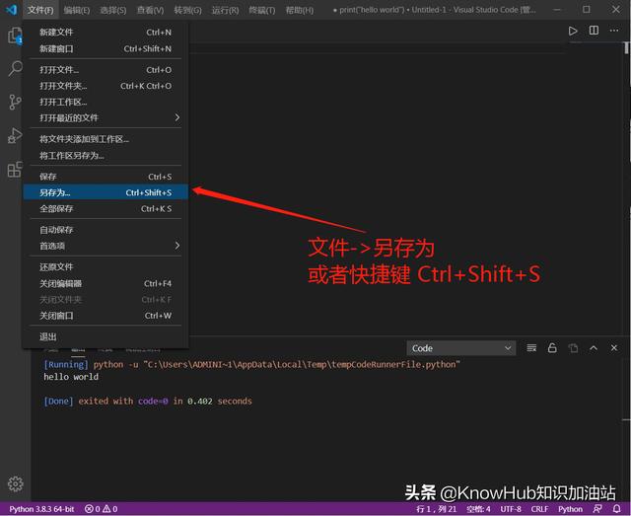
Task: Choose 新建窗口 from the File menu
Action: tap(105, 48)
